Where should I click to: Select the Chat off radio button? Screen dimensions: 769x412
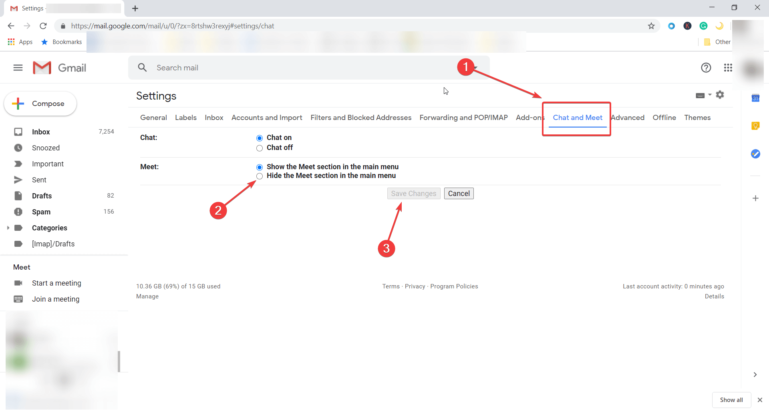pyautogui.click(x=260, y=148)
